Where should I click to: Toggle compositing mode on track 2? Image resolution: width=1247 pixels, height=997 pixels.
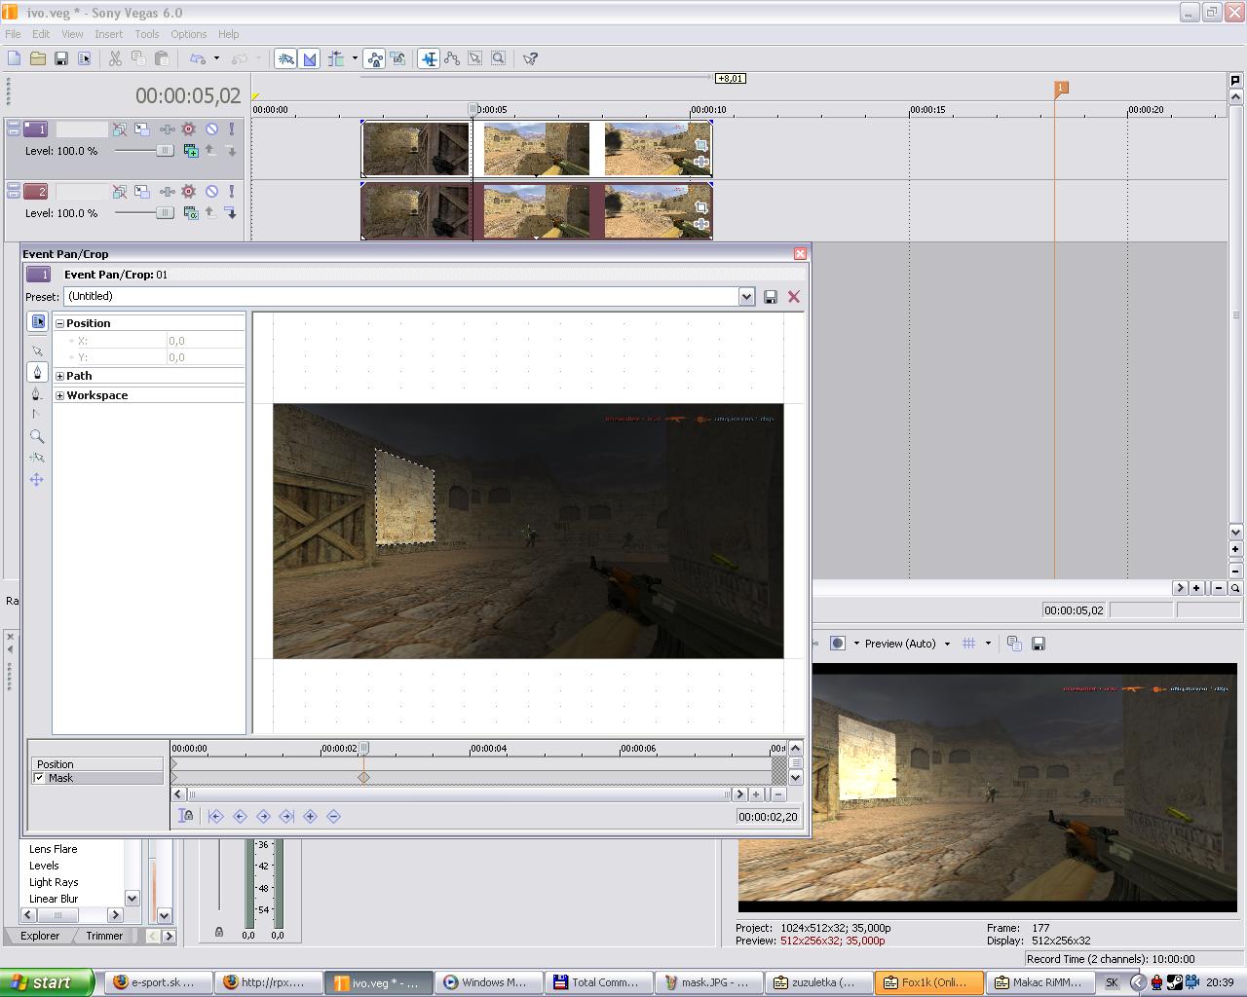tap(191, 212)
